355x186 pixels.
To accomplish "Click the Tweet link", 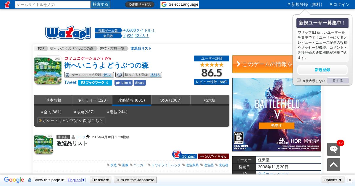I will 70,82.
